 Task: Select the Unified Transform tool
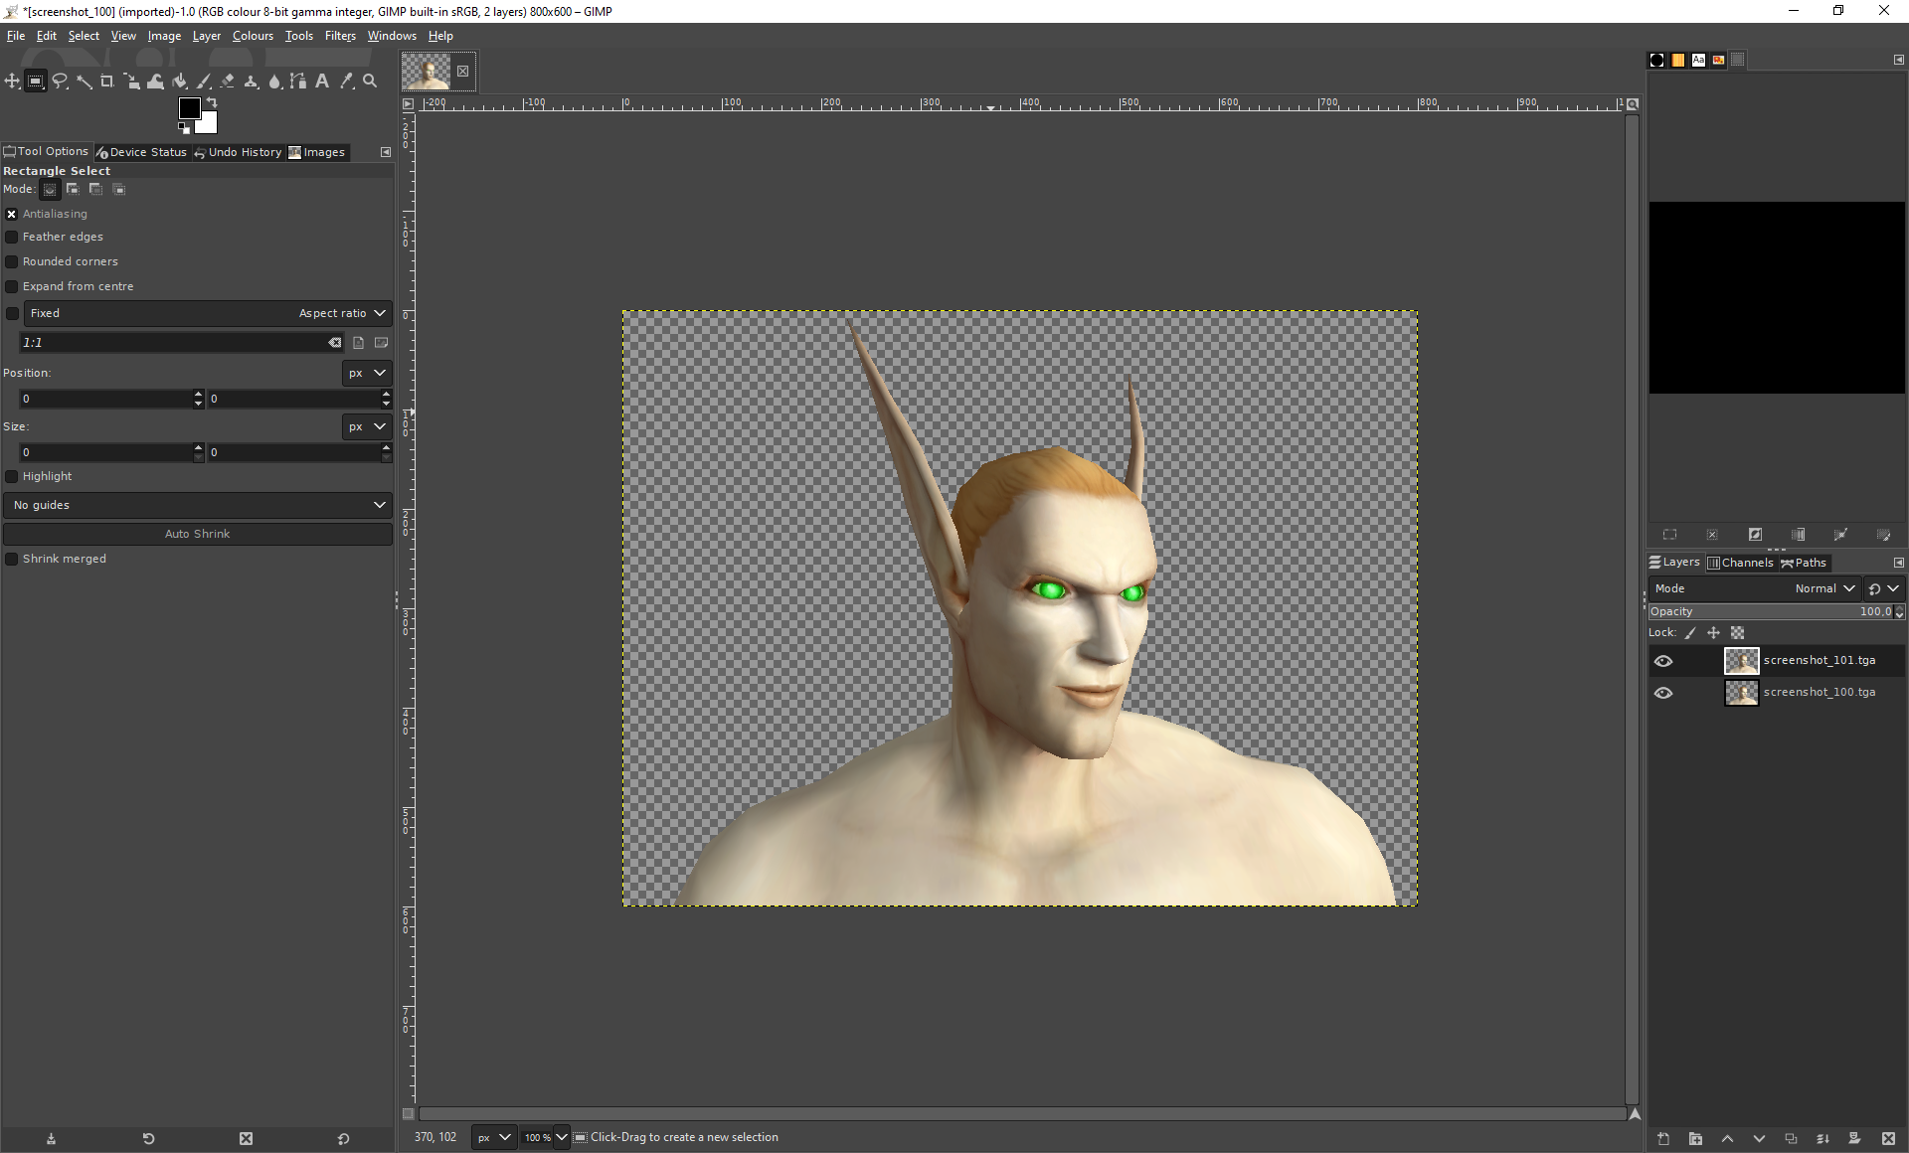point(131,82)
